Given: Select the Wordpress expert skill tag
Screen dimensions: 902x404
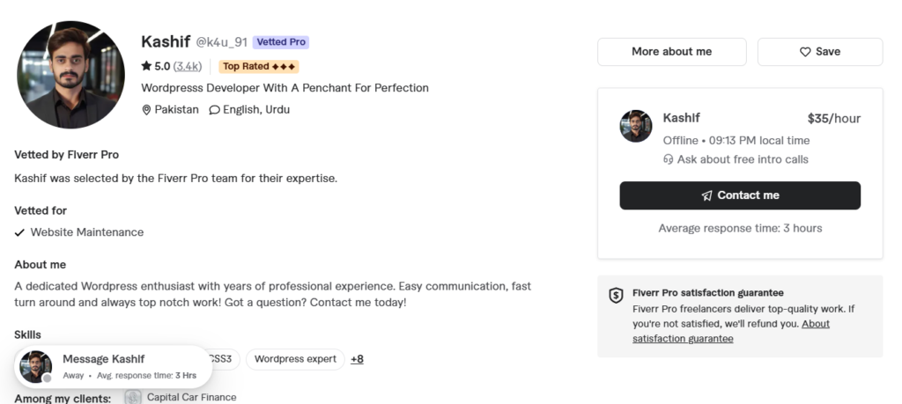Looking at the screenshot, I should point(295,359).
